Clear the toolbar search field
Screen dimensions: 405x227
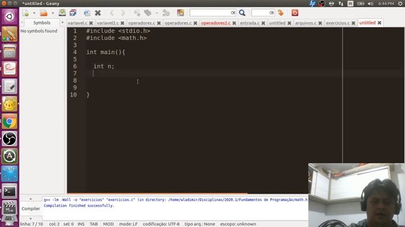pyautogui.click(x=233, y=13)
